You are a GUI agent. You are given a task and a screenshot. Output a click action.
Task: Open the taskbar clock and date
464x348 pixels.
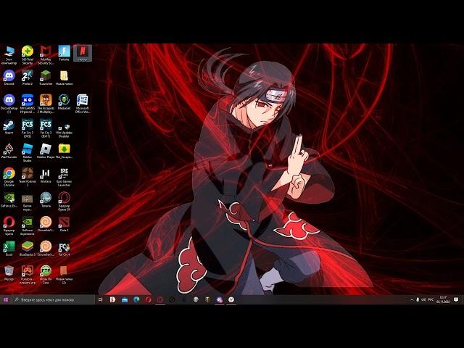click(443, 299)
